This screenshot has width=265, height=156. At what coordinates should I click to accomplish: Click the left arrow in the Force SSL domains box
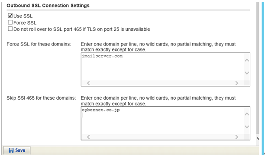(x=88, y=83)
